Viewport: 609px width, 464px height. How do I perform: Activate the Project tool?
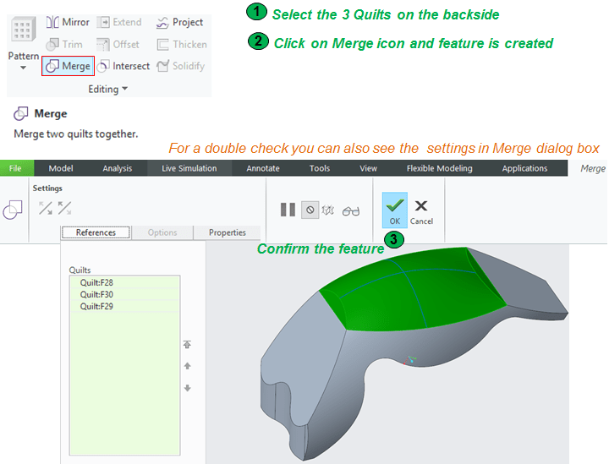[180, 22]
